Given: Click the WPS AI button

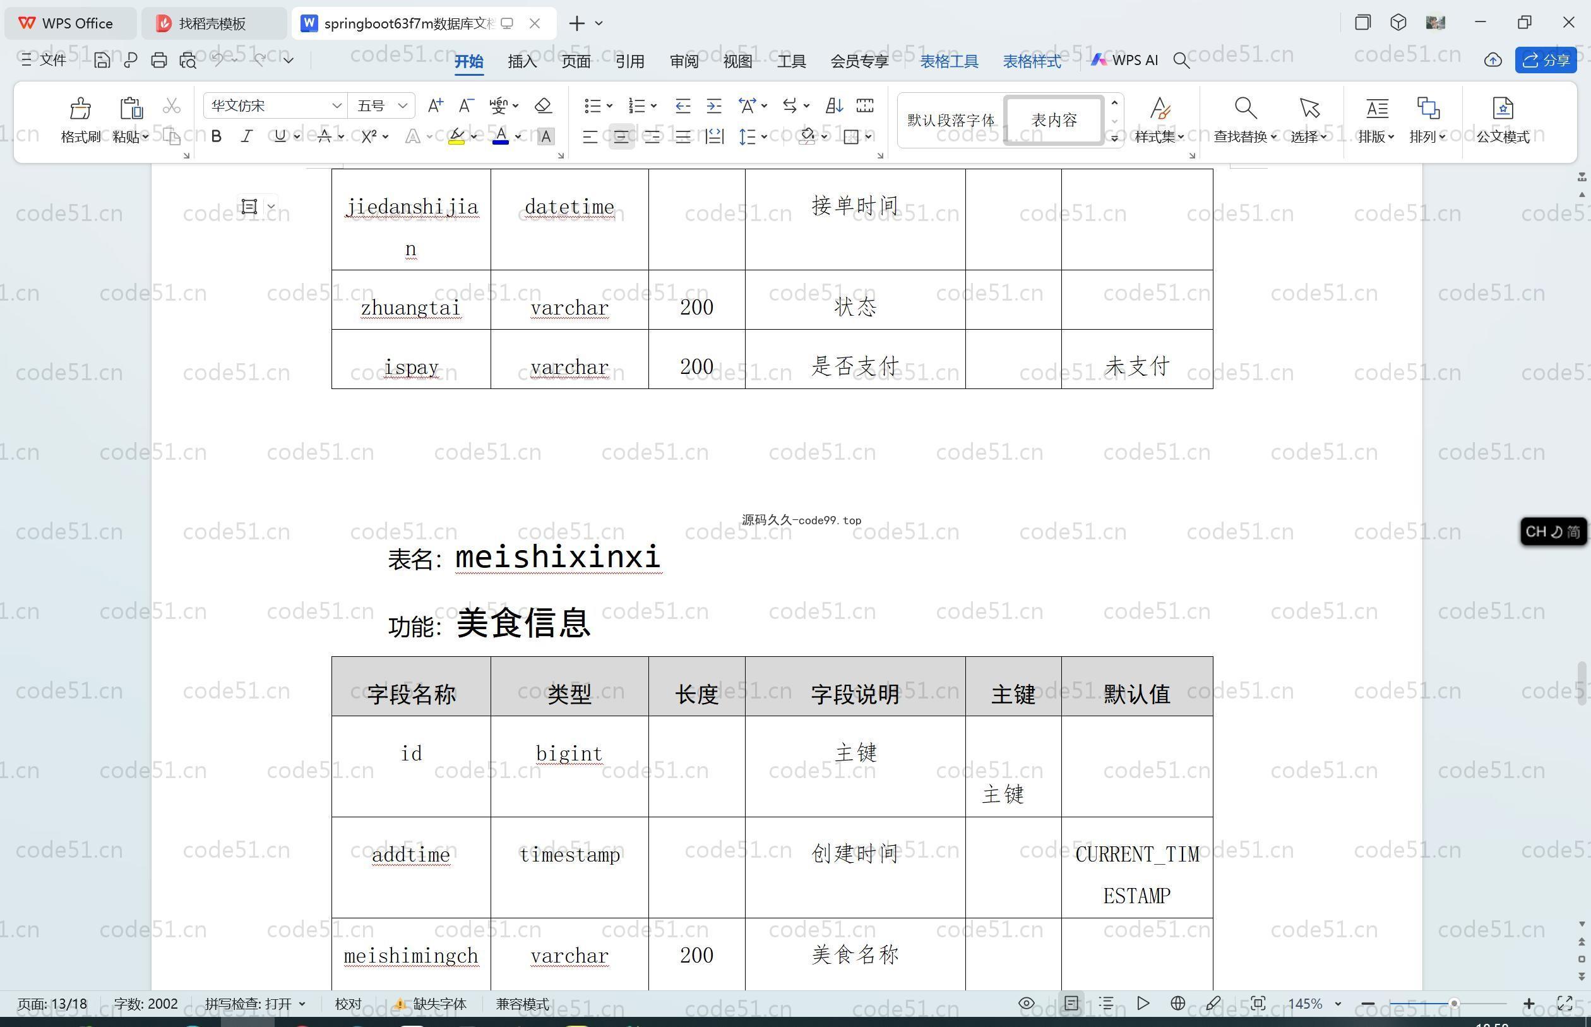Looking at the screenshot, I should 1124,60.
